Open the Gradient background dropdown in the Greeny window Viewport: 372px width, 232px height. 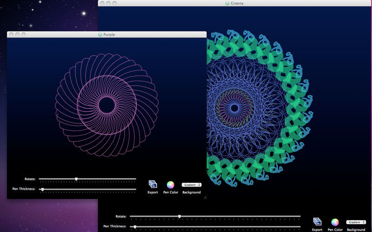(356, 222)
